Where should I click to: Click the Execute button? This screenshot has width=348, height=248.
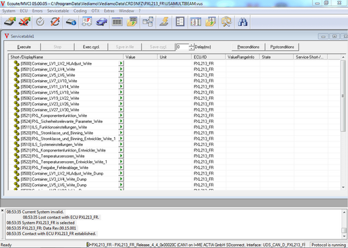tap(24, 47)
